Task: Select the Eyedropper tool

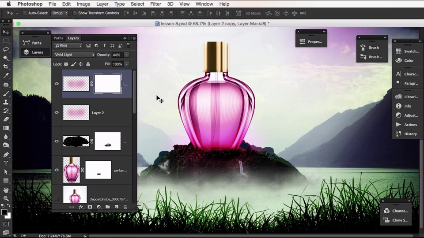Action: tap(6, 75)
